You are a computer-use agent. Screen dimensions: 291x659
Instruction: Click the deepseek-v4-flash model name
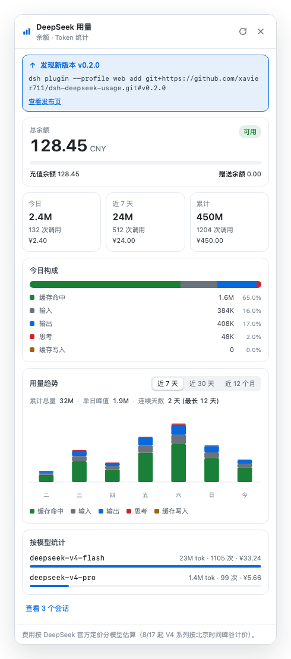click(x=67, y=558)
